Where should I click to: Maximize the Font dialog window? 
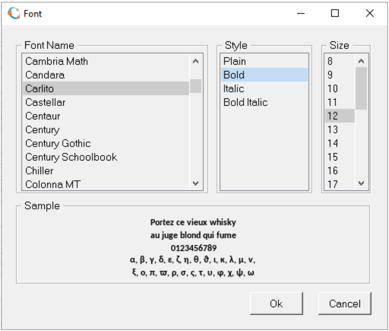[335, 13]
